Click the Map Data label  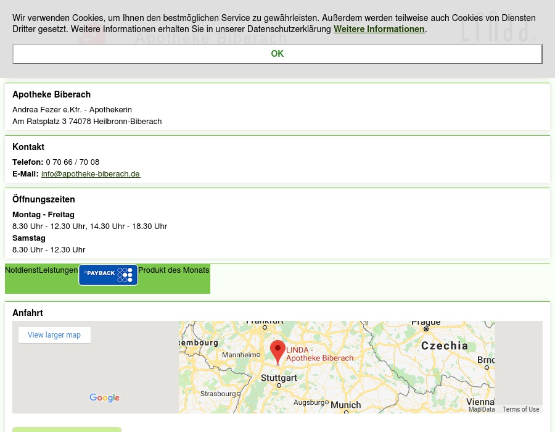click(x=482, y=409)
